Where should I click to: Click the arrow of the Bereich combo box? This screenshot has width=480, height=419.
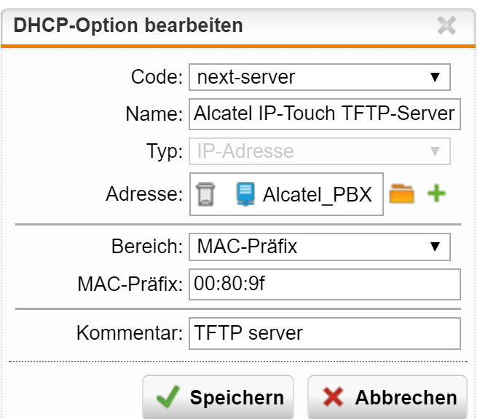click(435, 247)
